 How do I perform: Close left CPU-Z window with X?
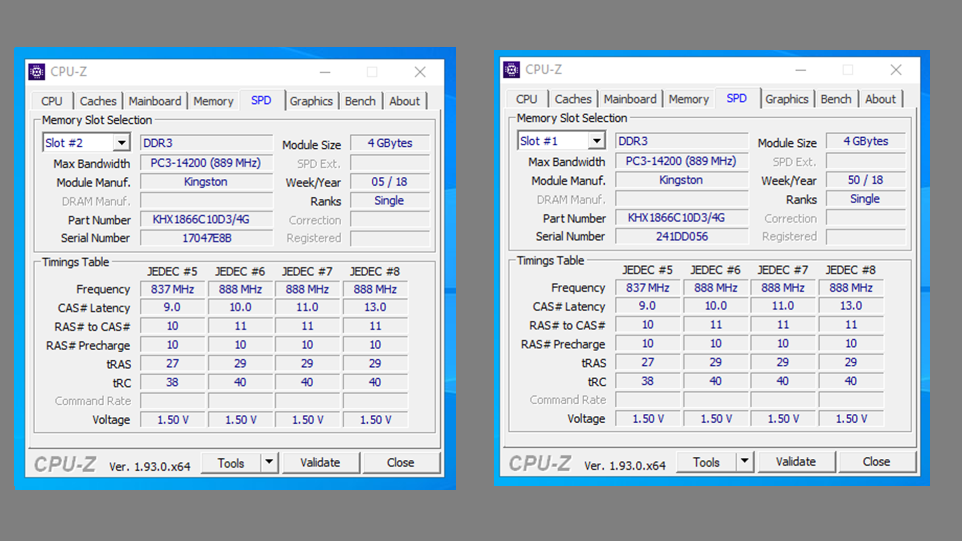click(420, 72)
